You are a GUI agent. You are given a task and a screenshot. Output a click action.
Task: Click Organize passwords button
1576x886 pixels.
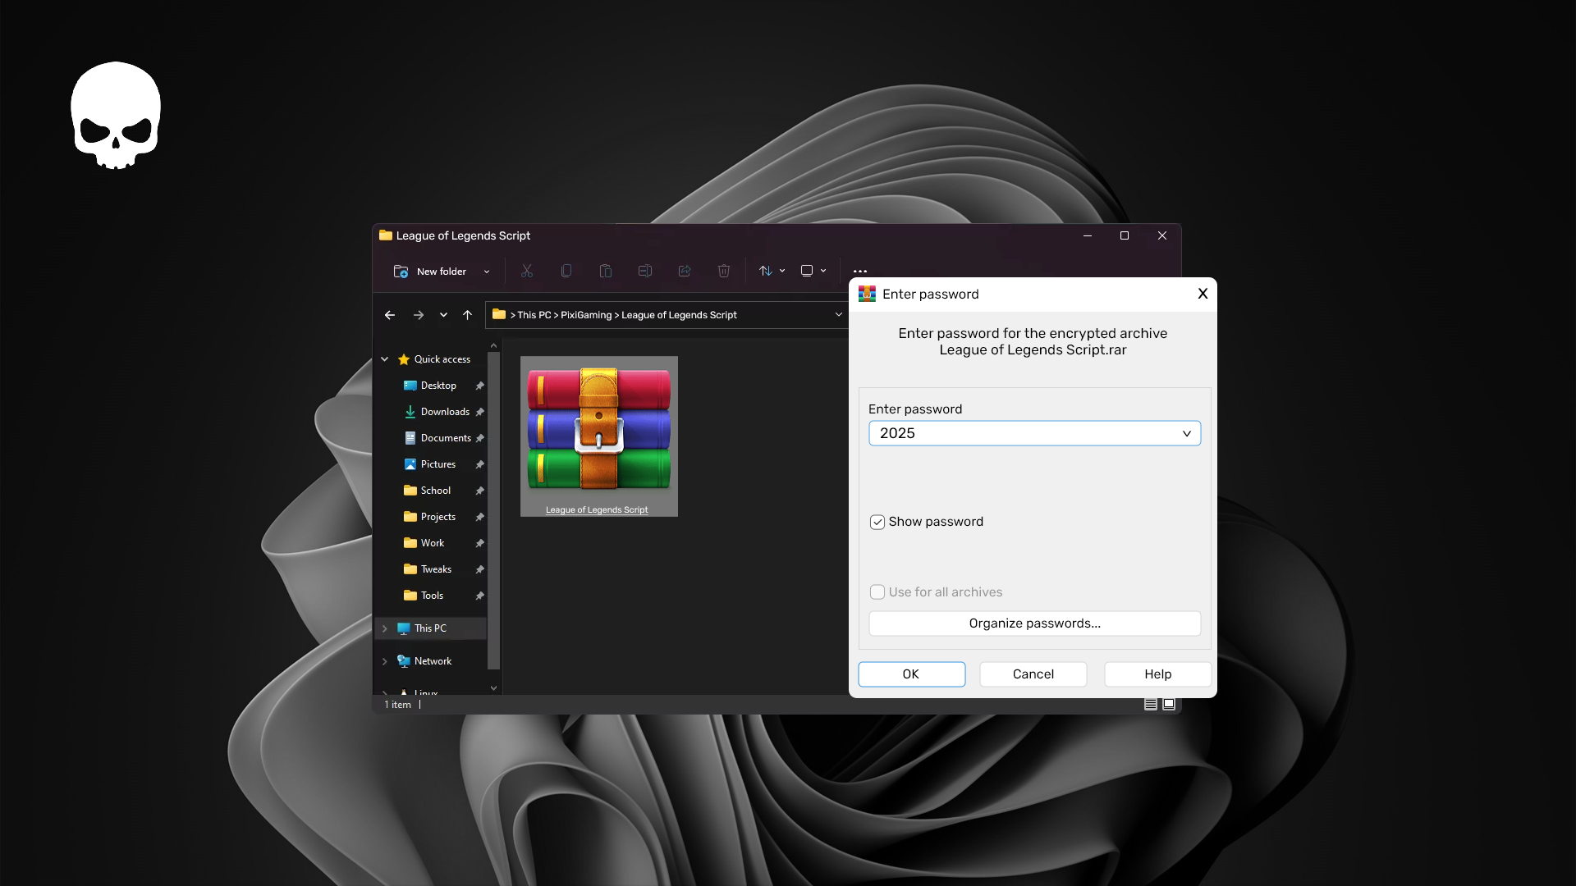pos(1035,623)
